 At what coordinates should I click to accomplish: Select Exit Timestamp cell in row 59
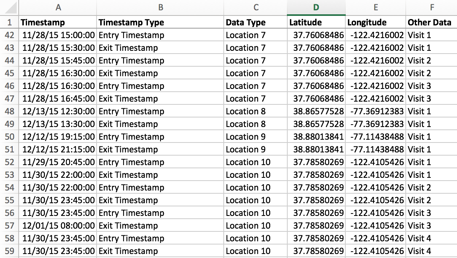[160, 251]
